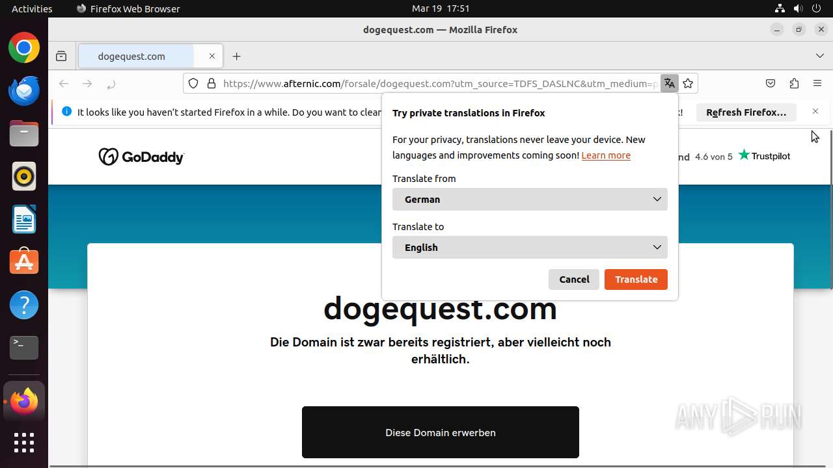The width and height of the screenshot is (833, 468).
Task: Switch to the dogequest.com tab
Action: point(150,56)
